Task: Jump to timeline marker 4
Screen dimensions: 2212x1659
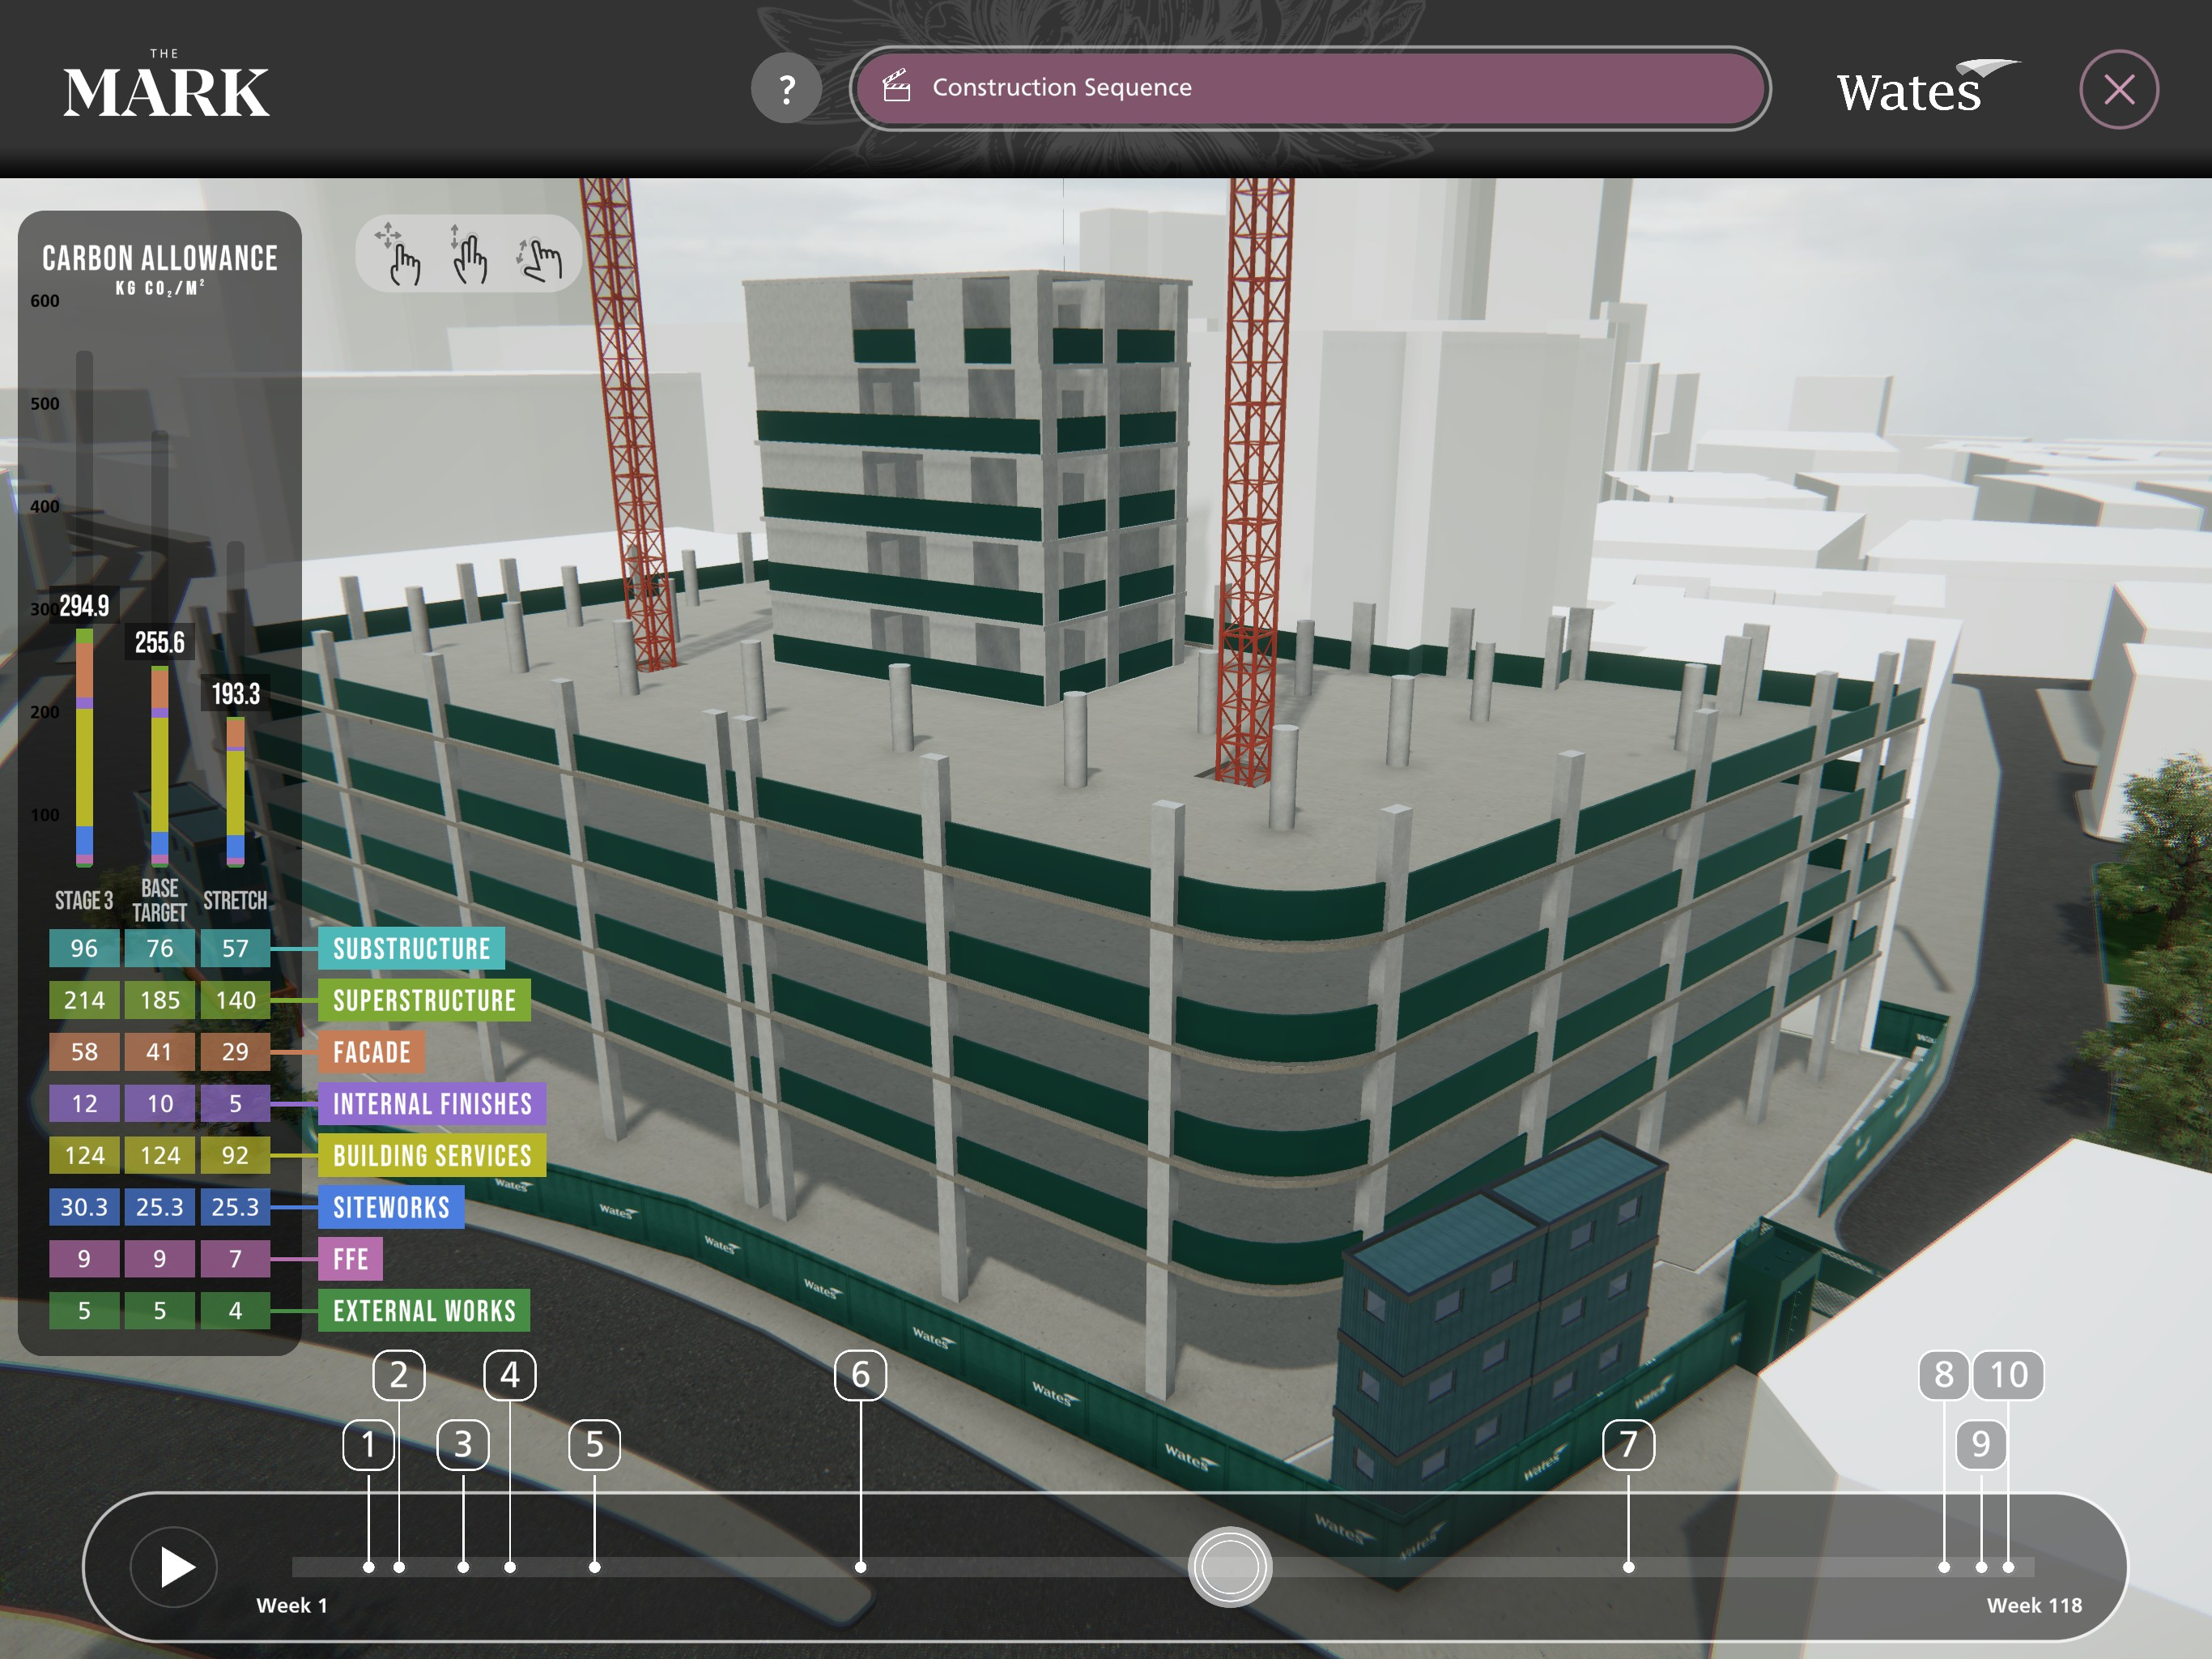Action: pos(509,1375)
